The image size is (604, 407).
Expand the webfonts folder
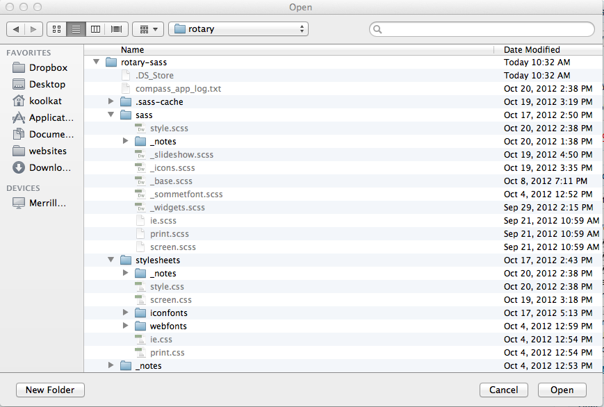click(126, 326)
